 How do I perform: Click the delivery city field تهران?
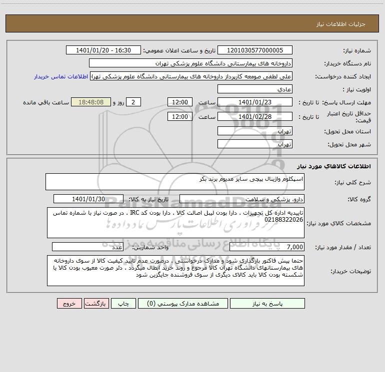click(255, 144)
